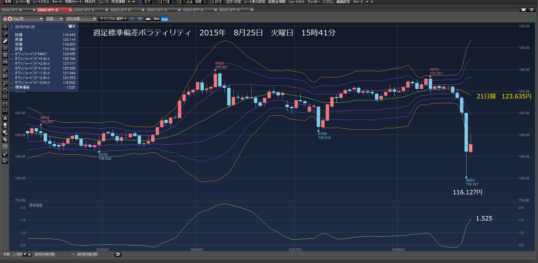Select the Fibonacci arc tool

pyautogui.click(x=5, y=62)
